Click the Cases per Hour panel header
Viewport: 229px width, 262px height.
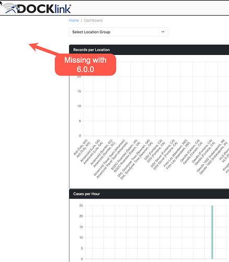(149, 194)
